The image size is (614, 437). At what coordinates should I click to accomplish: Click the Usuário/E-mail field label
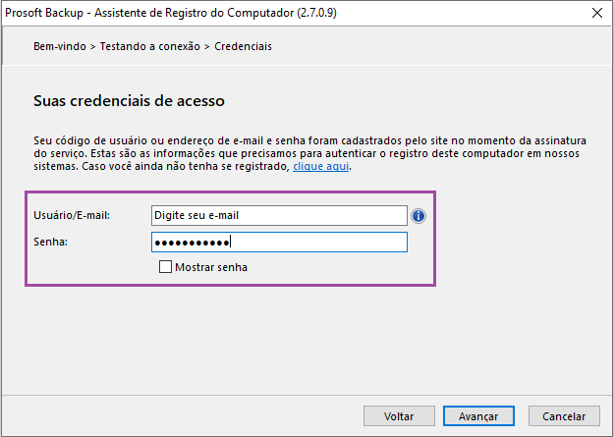click(x=72, y=215)
